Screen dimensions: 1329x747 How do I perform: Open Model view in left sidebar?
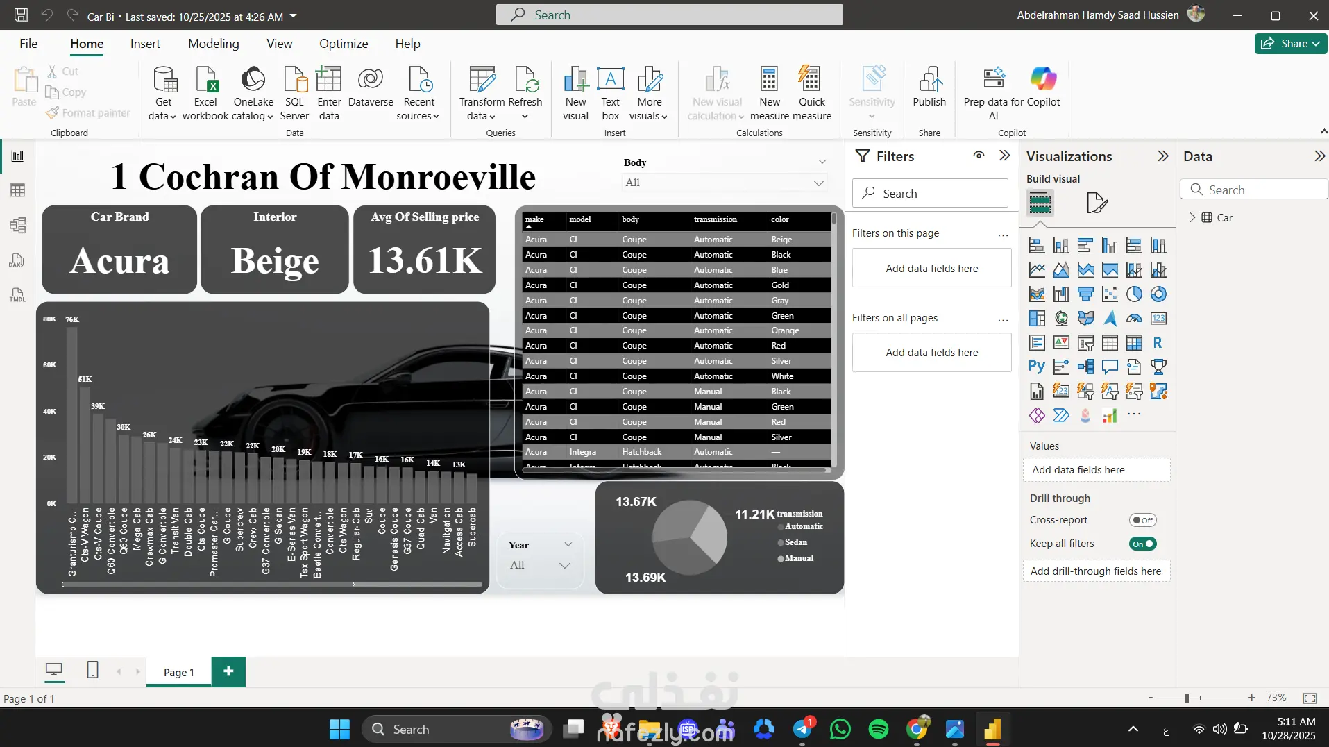pos(17,225)
